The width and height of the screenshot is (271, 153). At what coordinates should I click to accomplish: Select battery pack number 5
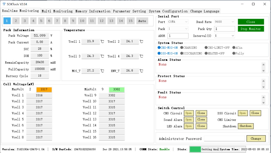point(41,21)
